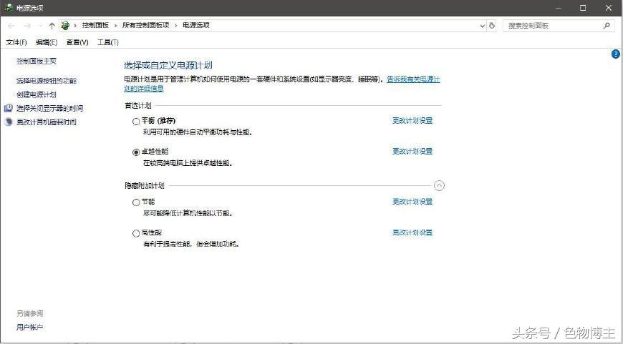623x344 pixels.
Task: Go up one level with the up arrow
Action: (52, 26)
